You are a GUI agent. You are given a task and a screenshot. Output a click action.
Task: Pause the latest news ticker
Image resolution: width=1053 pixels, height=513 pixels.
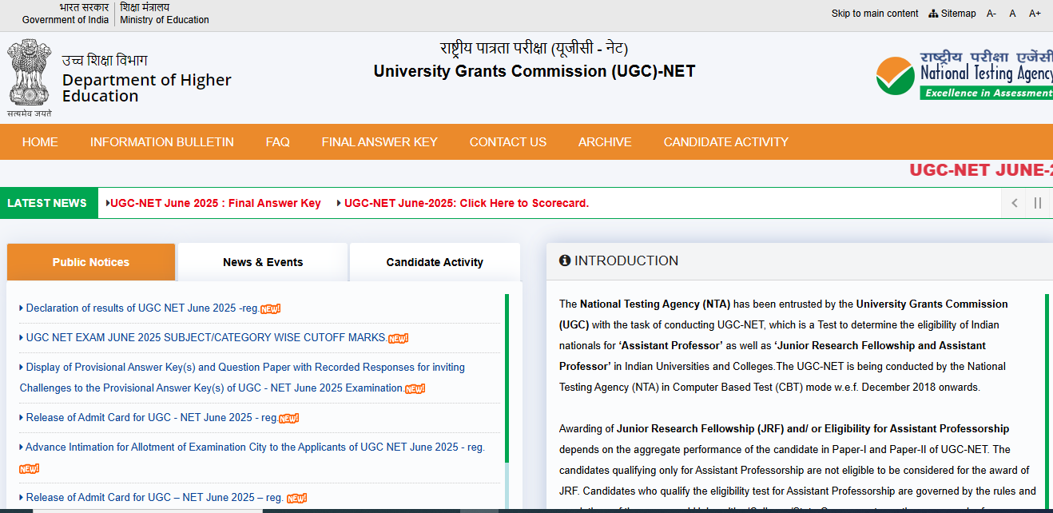(1038, 203)
